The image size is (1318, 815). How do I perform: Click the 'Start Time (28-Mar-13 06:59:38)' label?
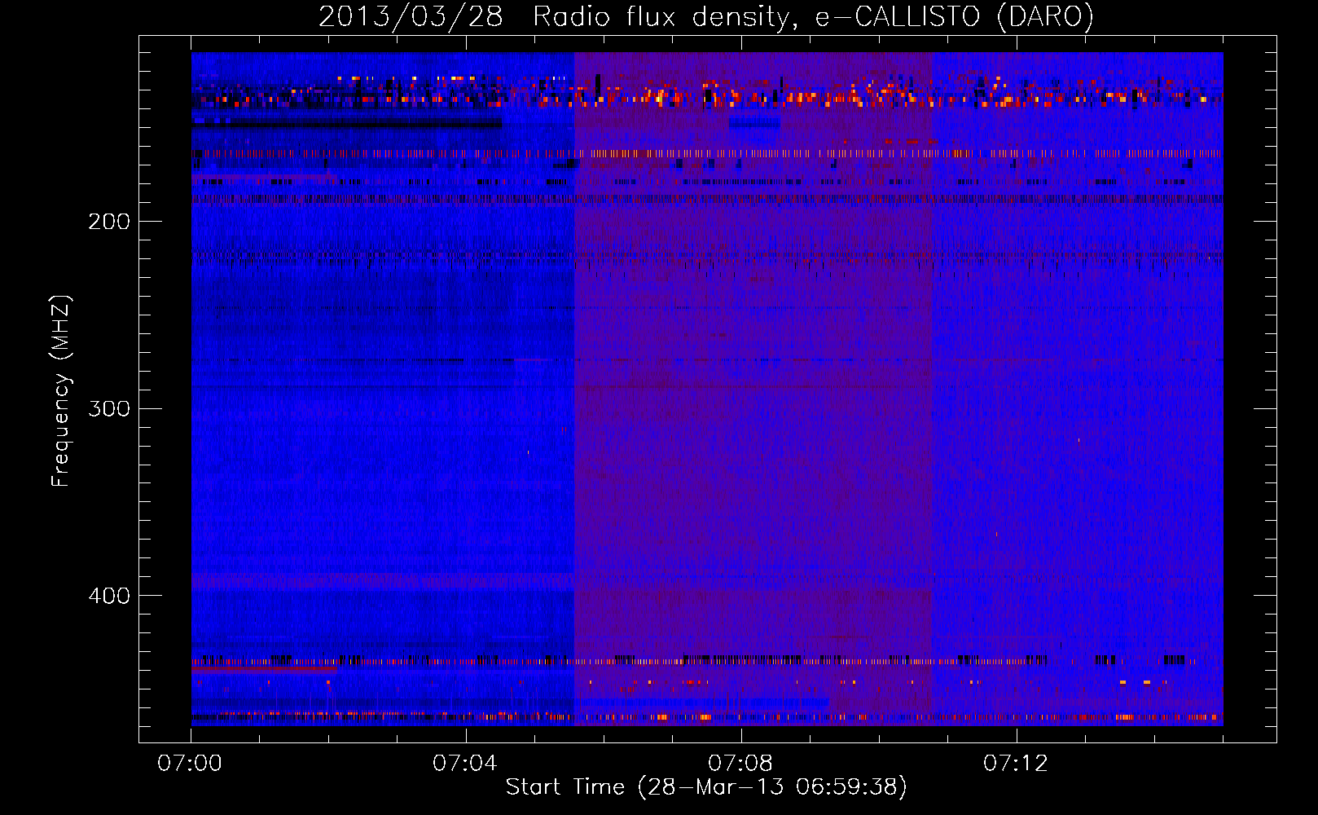(706, 787)
